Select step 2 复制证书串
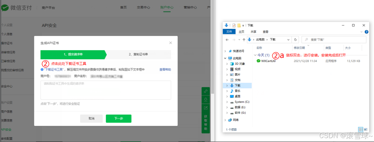Image resolution: width=374 pixels, height=142 pixels. pos(138,54)
